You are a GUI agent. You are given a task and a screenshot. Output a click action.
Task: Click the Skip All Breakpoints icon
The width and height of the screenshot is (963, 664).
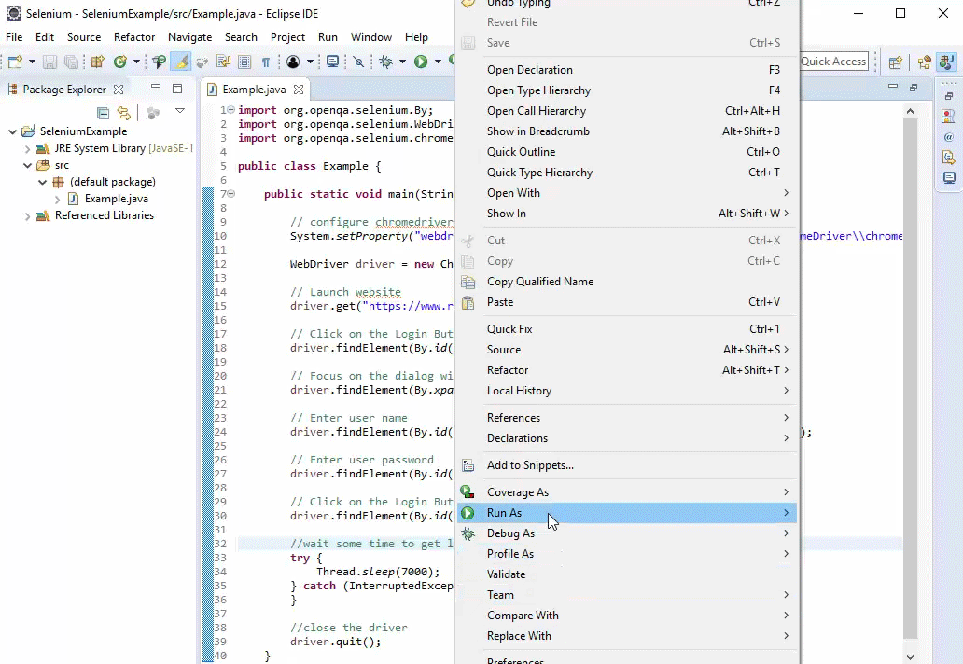tap(358, 62)
